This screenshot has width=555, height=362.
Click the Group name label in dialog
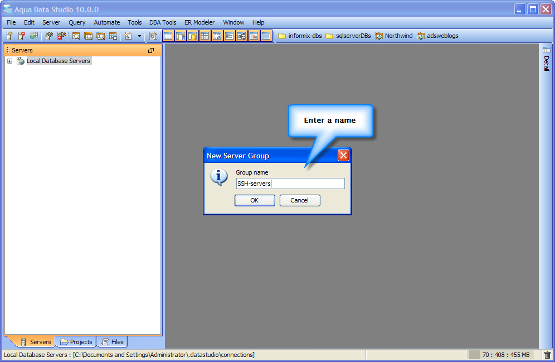pyautogui.click(x=252, y=172)
